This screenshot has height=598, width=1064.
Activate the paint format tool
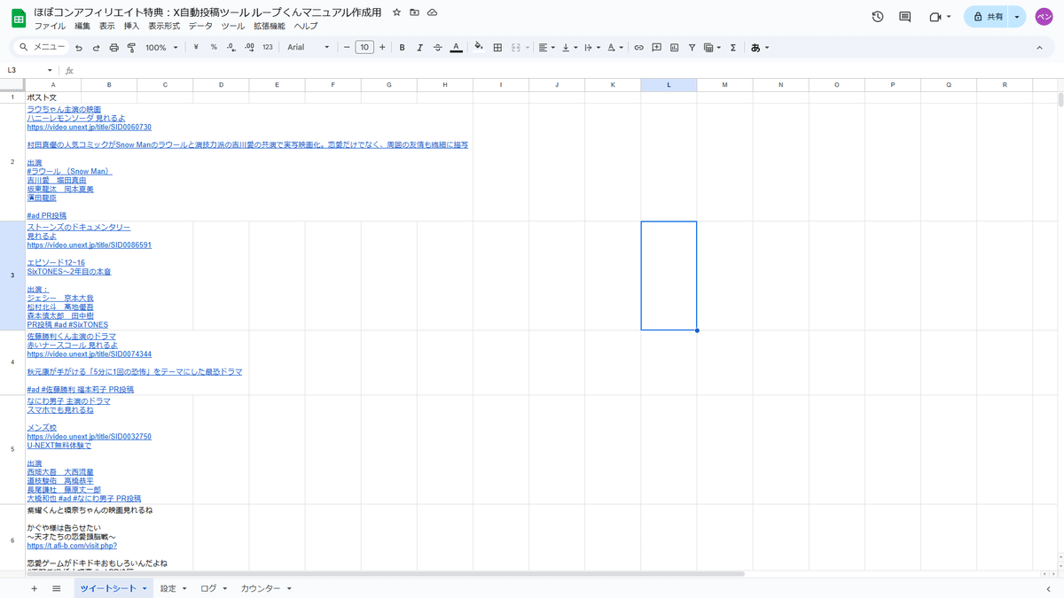click(131, 48)
